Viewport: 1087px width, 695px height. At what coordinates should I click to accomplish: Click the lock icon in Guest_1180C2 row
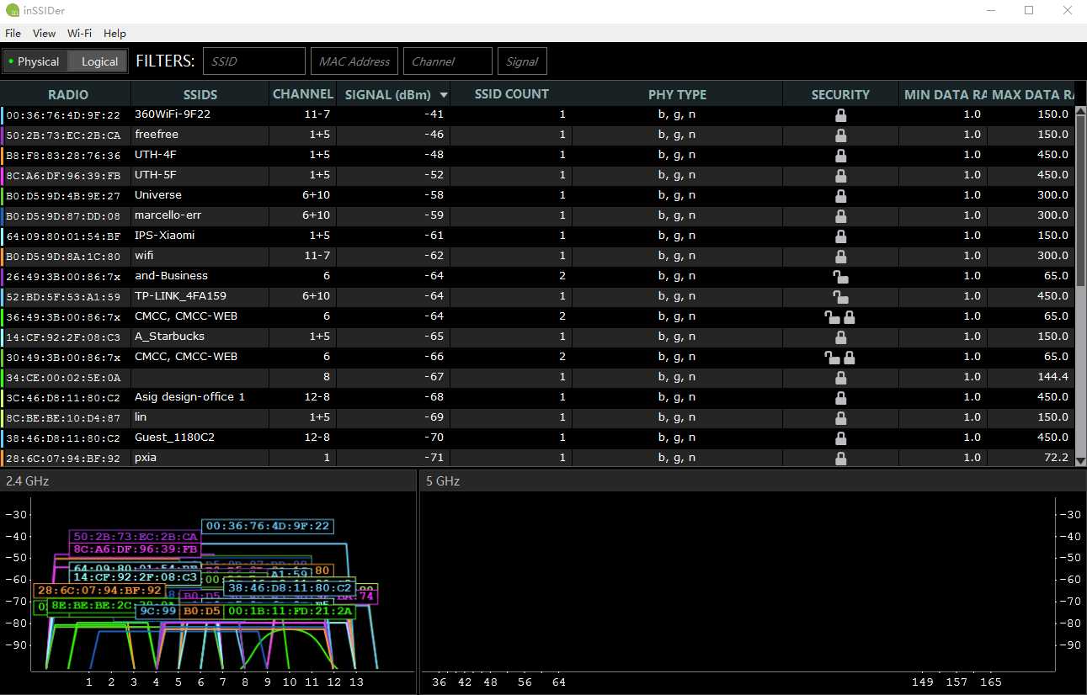(840, 438)
